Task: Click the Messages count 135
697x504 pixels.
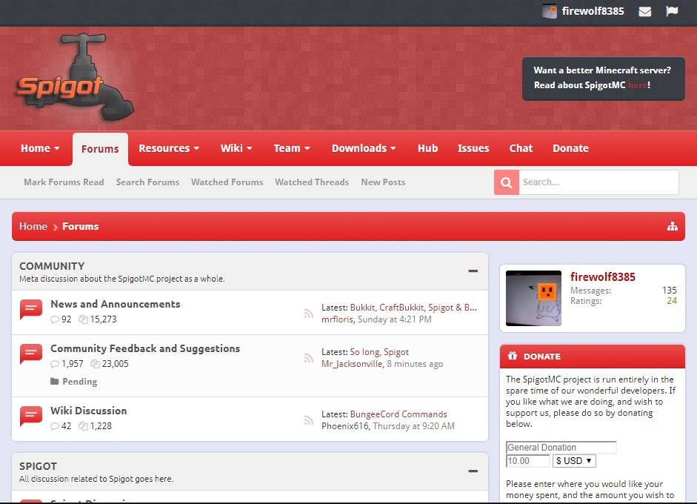Action: point(670,291)
